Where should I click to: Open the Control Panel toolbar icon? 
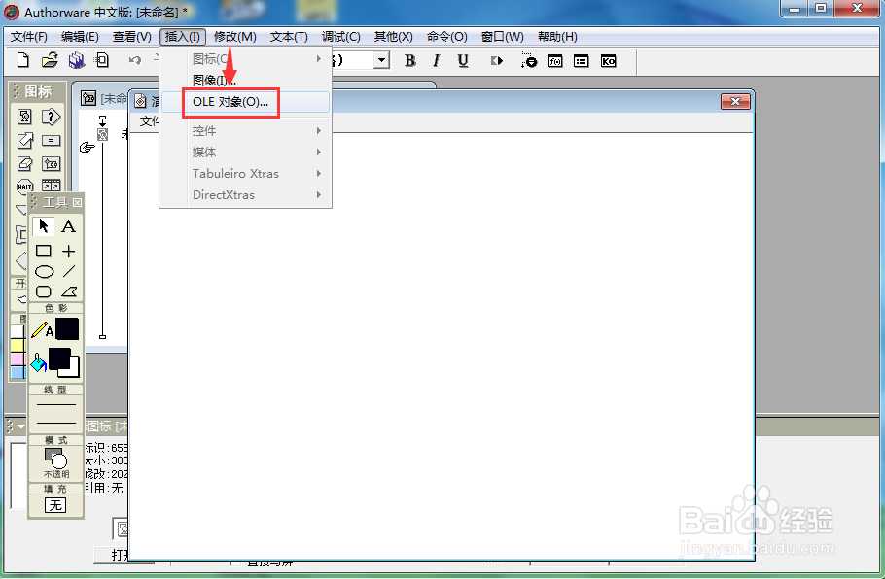[528, 60]
